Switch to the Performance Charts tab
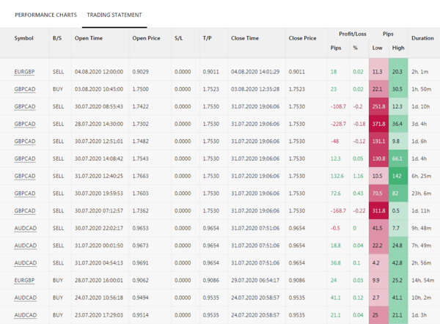The height and width of the screenshot is (324, 440). tap(44, 15)
